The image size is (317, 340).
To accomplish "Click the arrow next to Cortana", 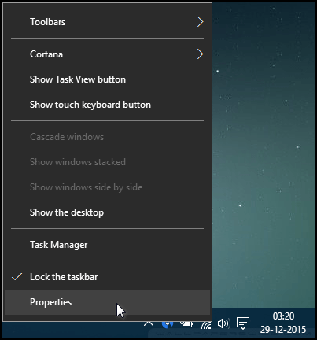I will tap(201, 54).
